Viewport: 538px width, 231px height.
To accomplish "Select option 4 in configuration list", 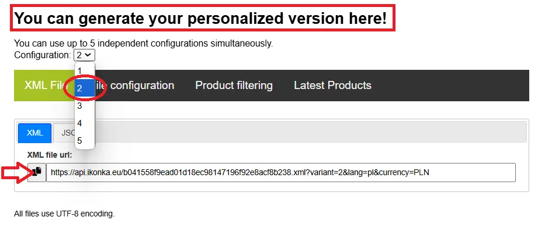I will 84,123.
